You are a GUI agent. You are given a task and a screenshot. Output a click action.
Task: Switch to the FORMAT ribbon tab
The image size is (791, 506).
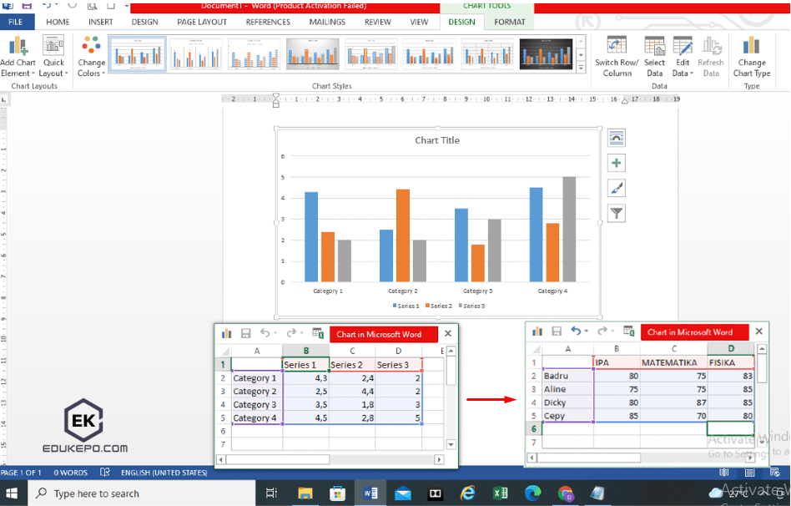(x=509, y=23)
